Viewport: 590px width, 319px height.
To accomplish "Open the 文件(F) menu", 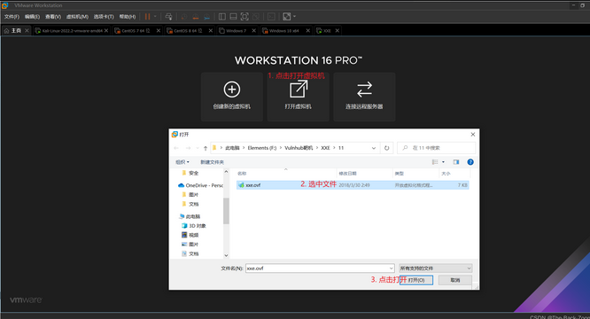I will (12, 17).
